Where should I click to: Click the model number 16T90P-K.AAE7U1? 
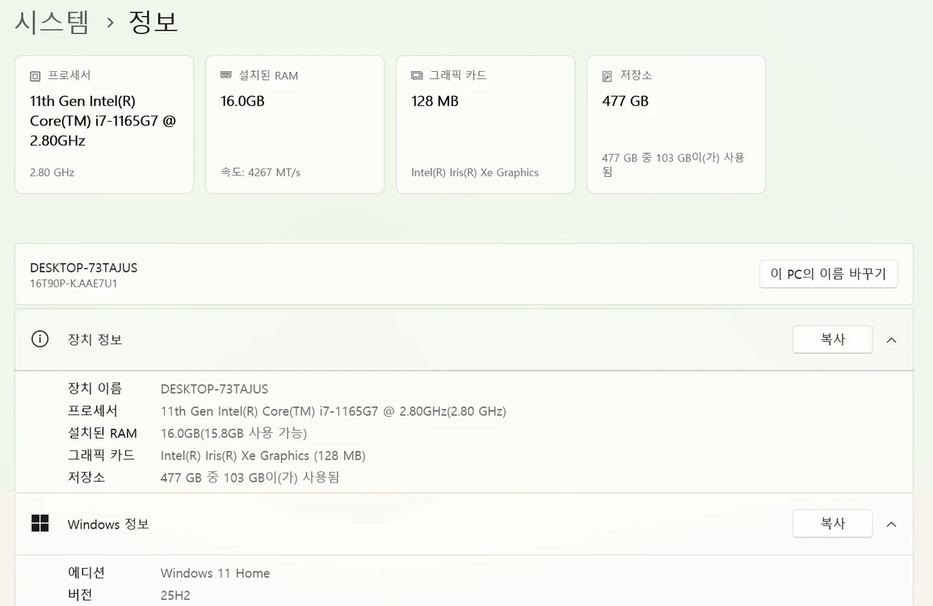point(74,284)
